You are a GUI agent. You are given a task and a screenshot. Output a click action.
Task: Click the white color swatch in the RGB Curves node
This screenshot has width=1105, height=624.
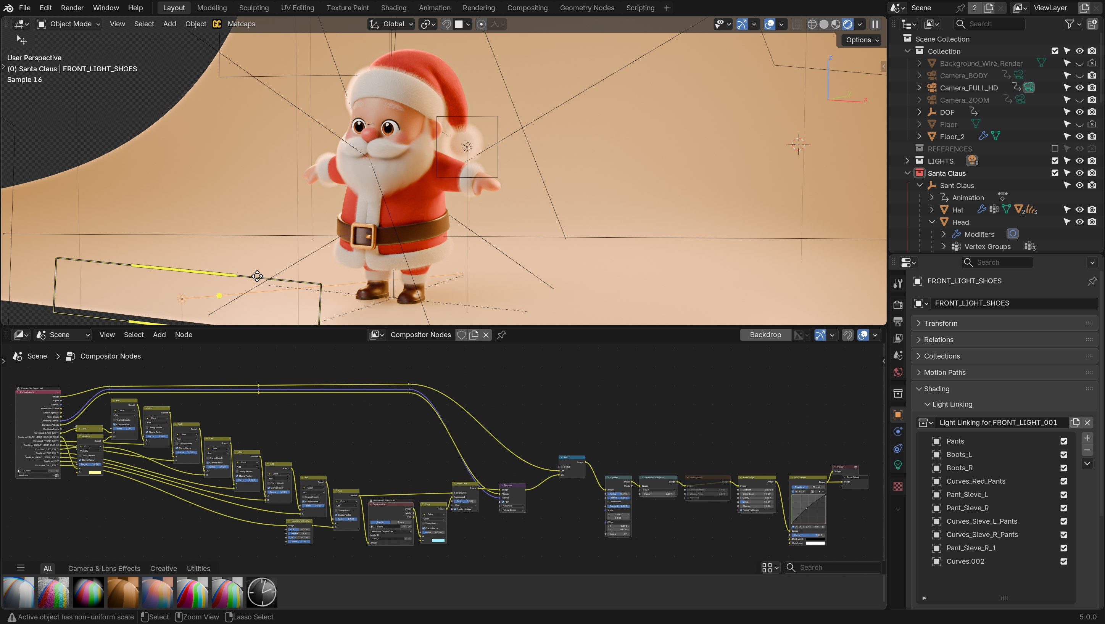point(815,543)
